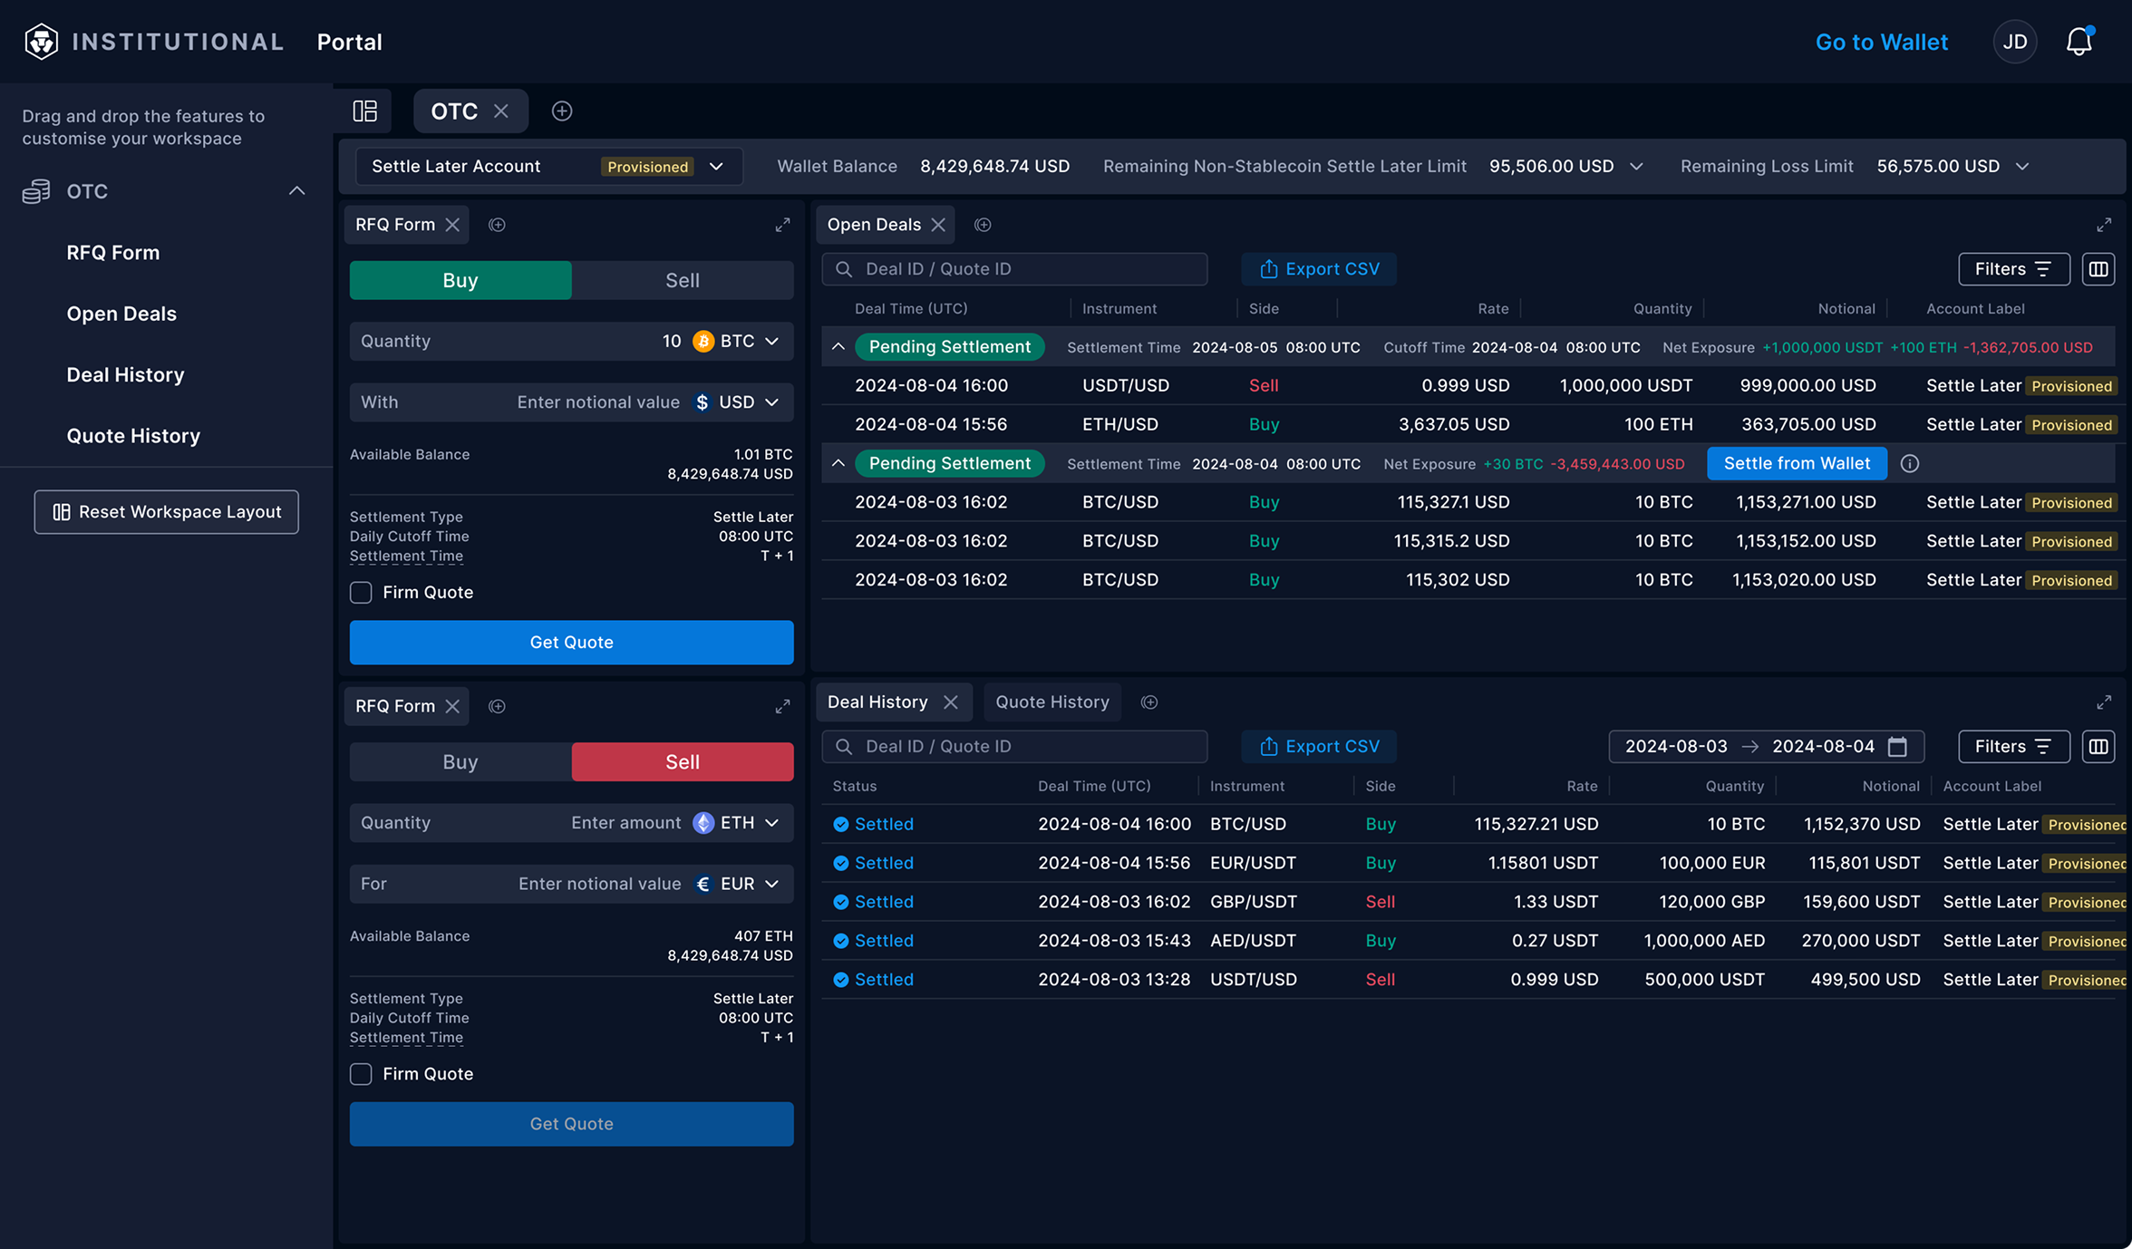Click Settle from Wallet button
The width and height of the screenshot is (2132, 1249).
coord(1796,463)
